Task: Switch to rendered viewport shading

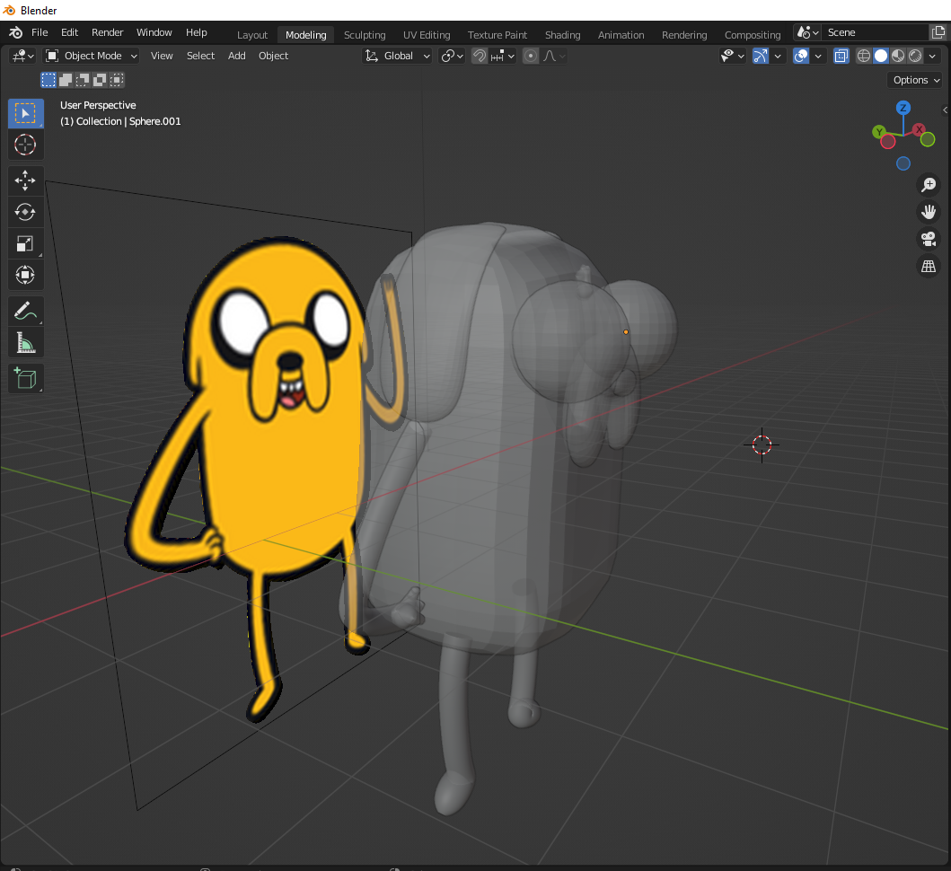Action: (x=914, y=56)
